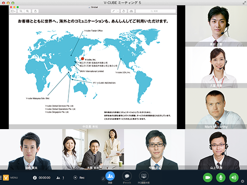Open the chat bubble icon

(x=127, y=176)
